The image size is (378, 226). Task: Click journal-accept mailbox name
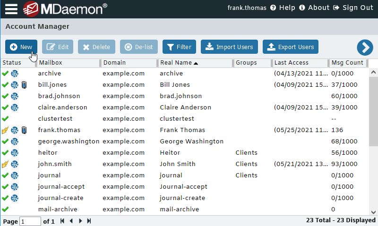(x=61, y=186)
